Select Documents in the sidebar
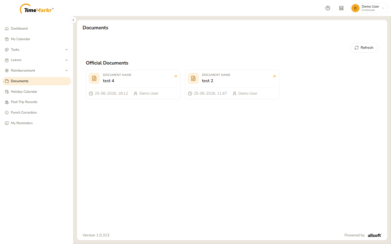Screen dimensions: 391x244 coord(37,81)
